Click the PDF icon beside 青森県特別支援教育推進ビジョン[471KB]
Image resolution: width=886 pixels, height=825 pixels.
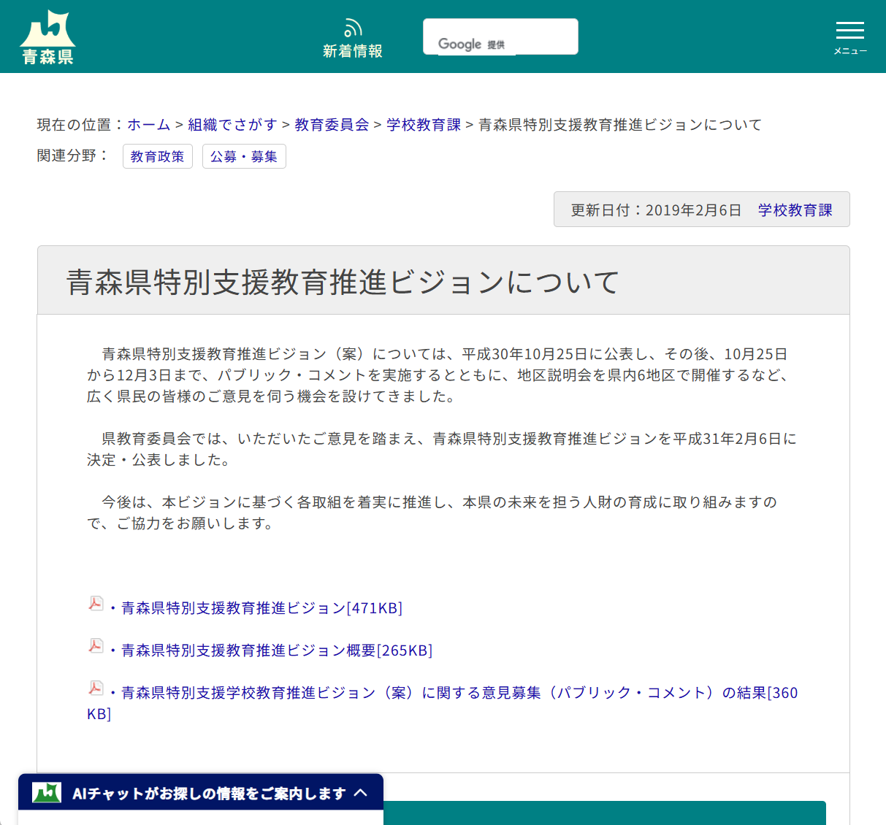pos(96,604)
